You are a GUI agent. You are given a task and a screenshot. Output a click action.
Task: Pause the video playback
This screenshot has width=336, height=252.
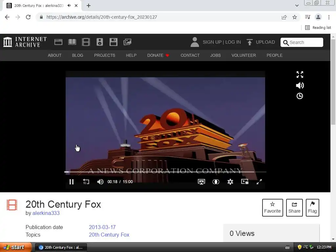coord(72,182)
